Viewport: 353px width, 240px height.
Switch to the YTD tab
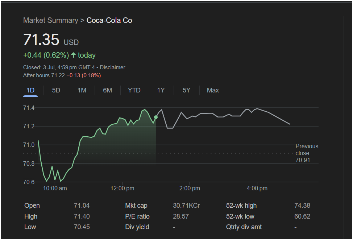(x=134, y=91)
